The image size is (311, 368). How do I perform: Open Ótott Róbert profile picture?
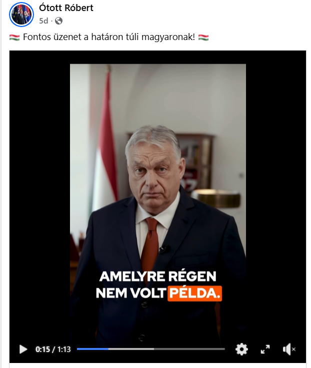pos(21,15)
